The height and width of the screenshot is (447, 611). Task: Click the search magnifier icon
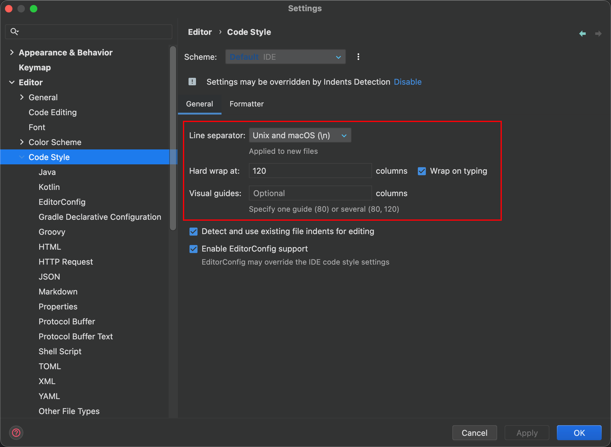[x=14, y=31]
